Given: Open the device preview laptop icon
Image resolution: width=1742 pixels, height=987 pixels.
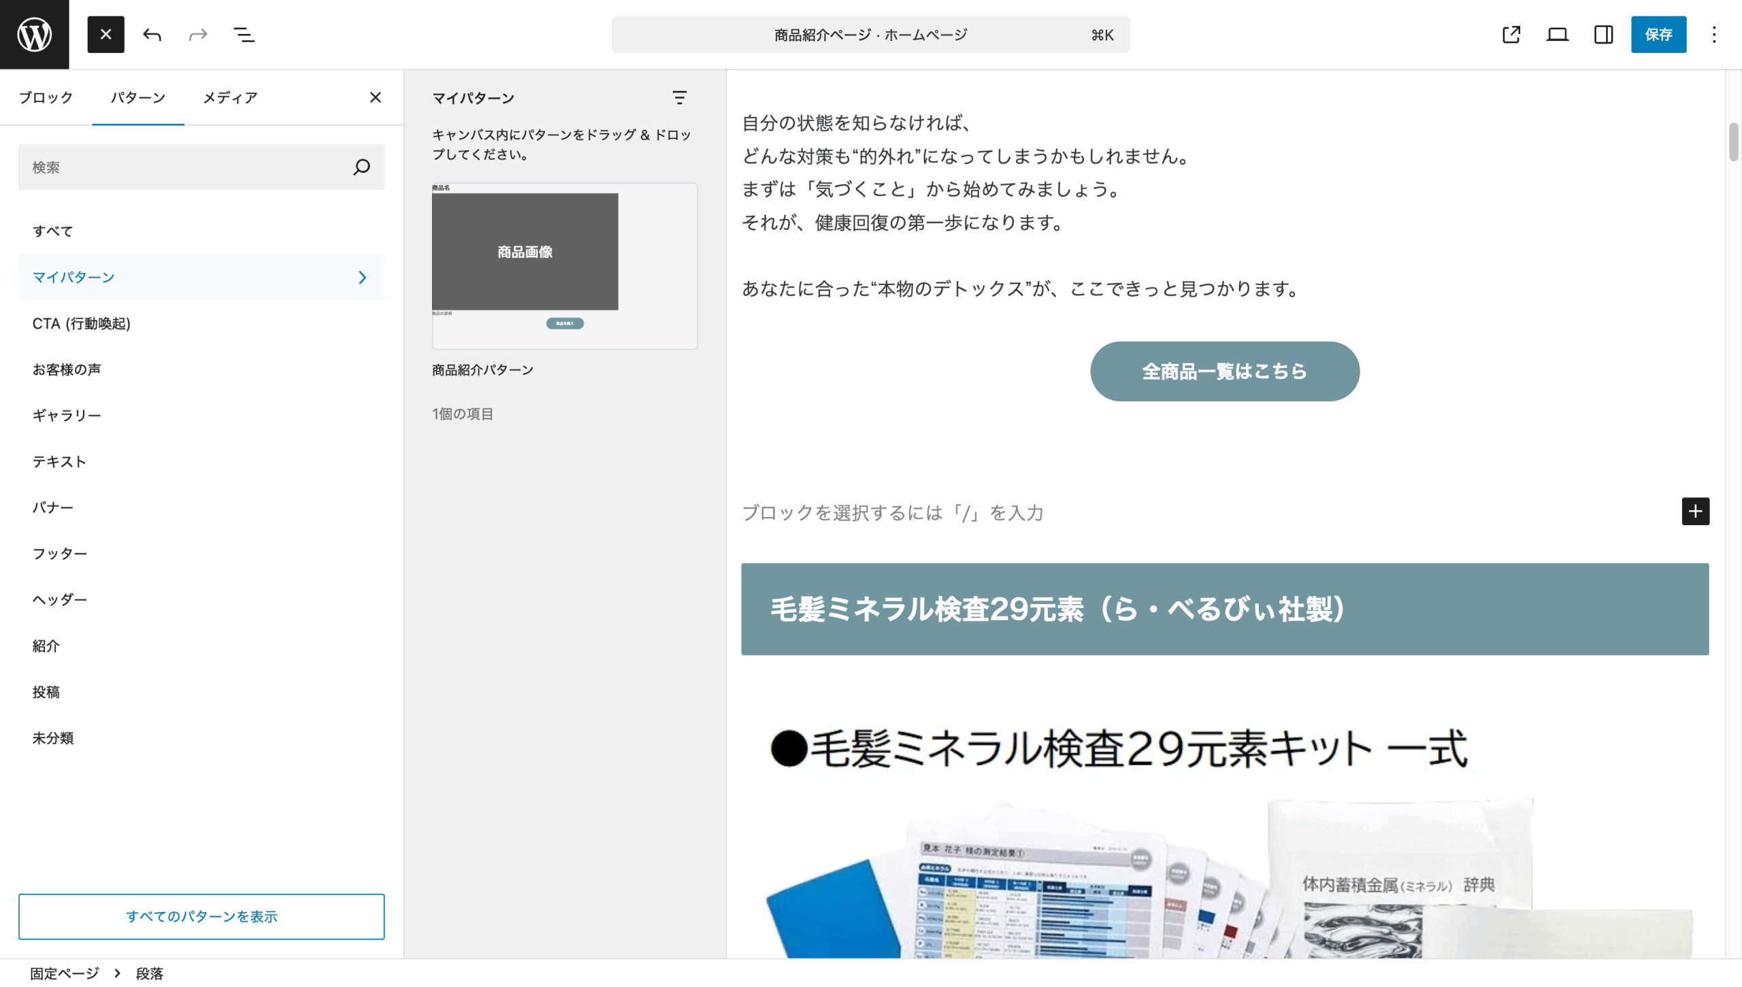Looking at the screenshot, I should 1557,34.
